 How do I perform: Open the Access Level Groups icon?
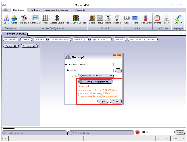[x=76, y=20]
